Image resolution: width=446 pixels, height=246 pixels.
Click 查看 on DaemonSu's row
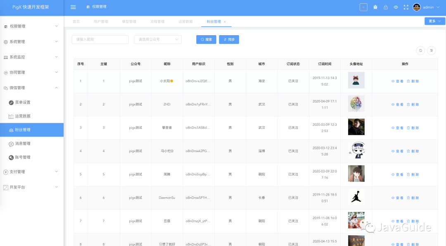point(397,198)
